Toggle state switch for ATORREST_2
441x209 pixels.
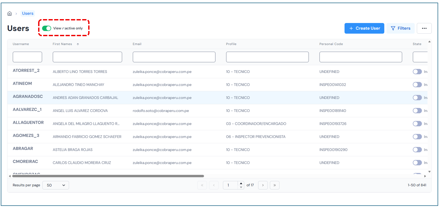pyautogui.click(x=417, y=72)
